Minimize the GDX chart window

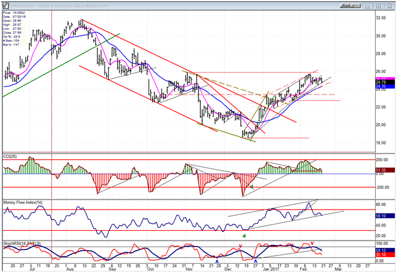point(368,6)
